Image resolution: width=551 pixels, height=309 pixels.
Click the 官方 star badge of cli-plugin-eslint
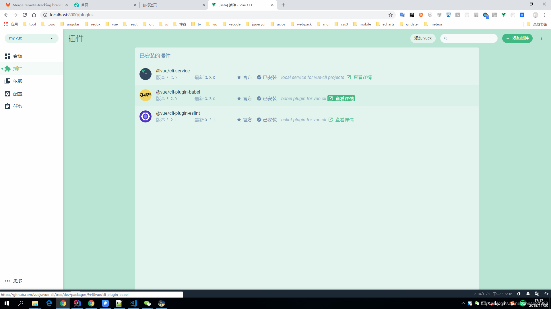click(245, 120)
